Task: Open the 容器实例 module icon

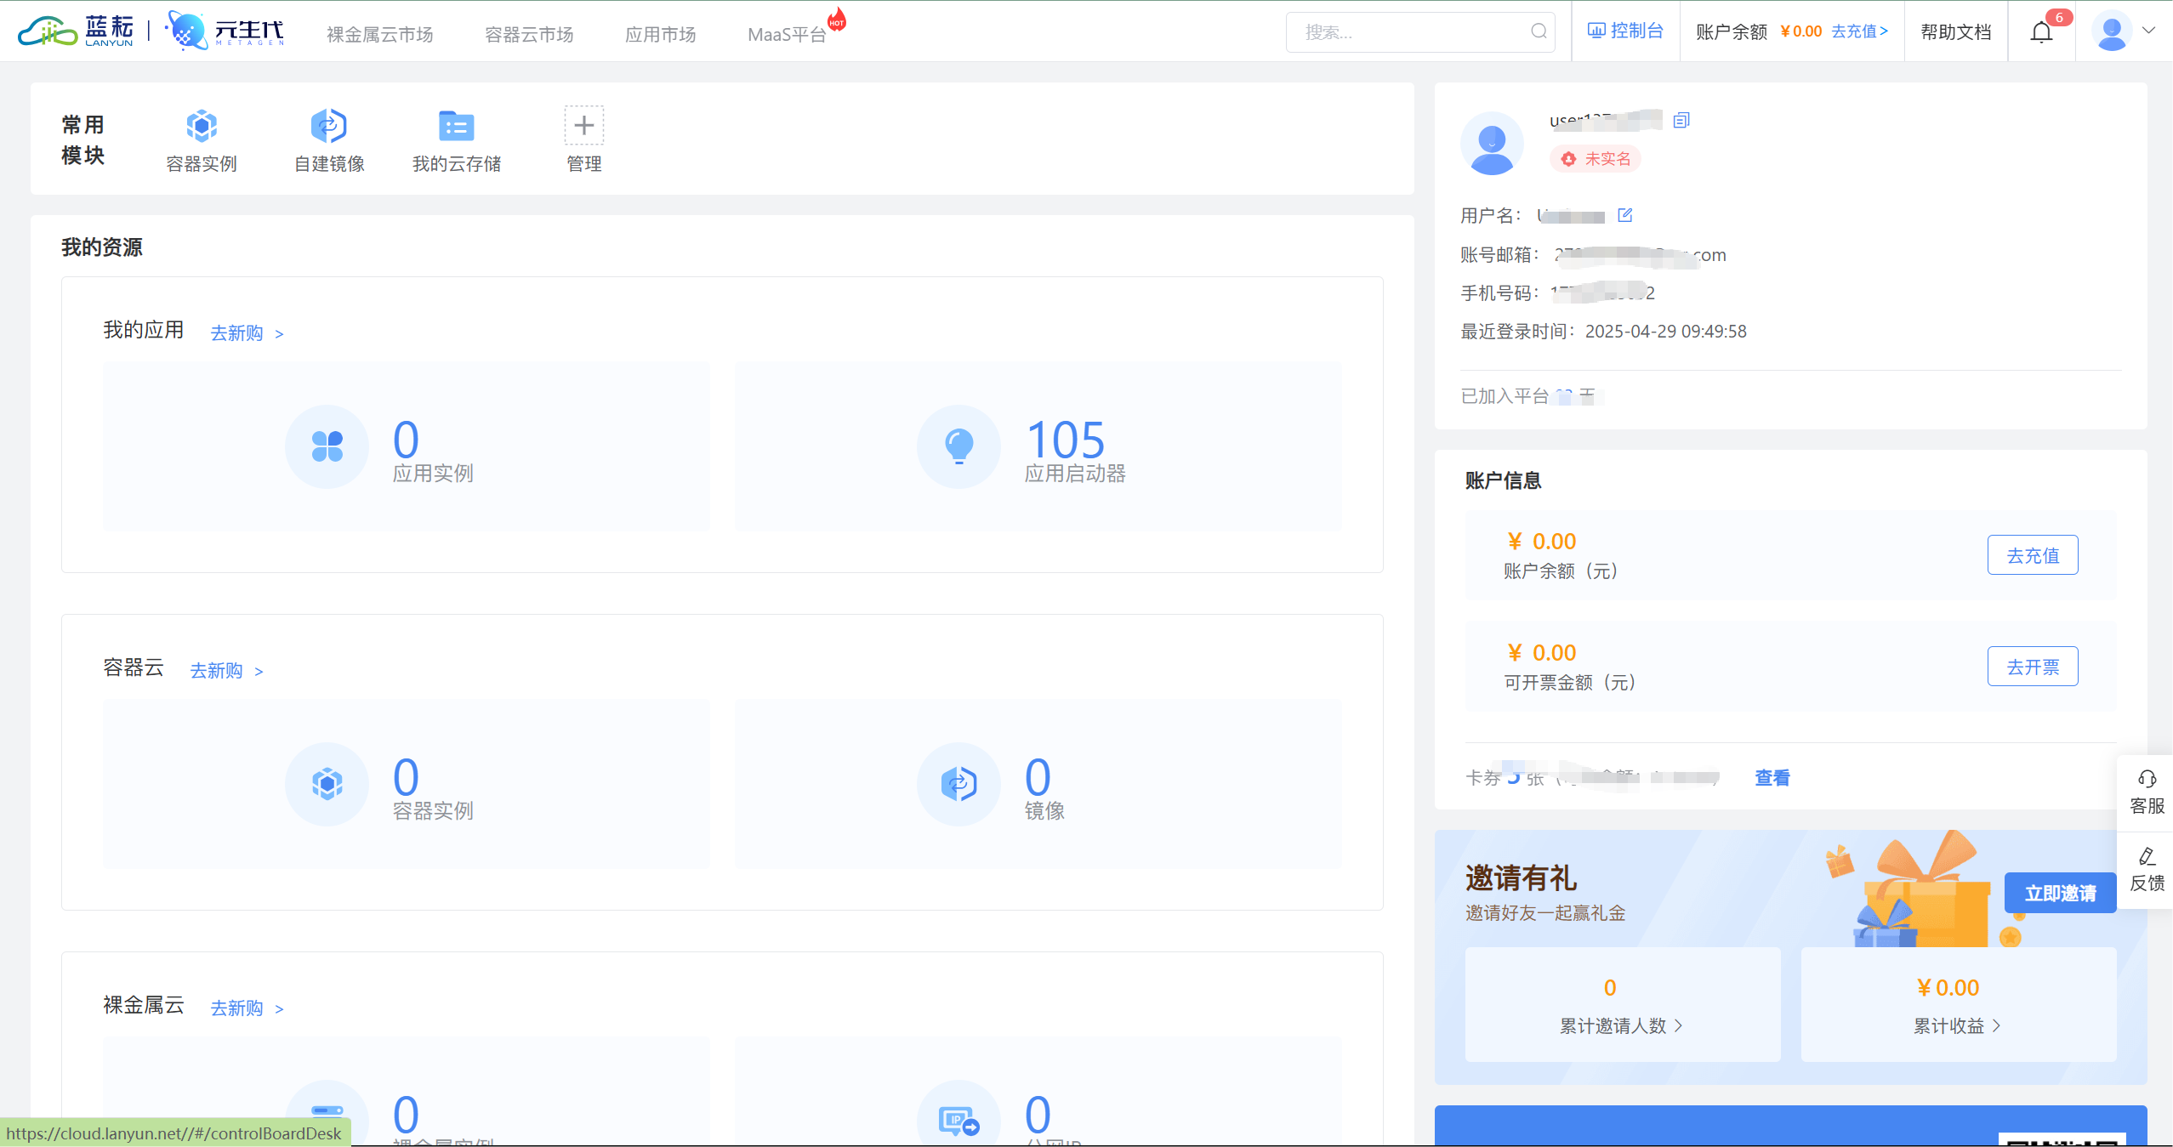Action: (202, 127)
